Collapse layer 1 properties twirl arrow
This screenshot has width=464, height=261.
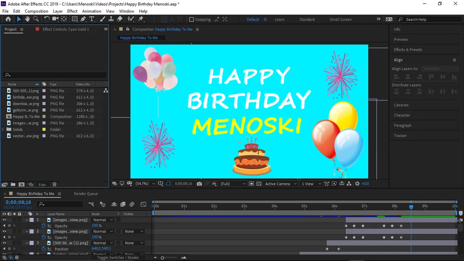click(x=27, y=220)
